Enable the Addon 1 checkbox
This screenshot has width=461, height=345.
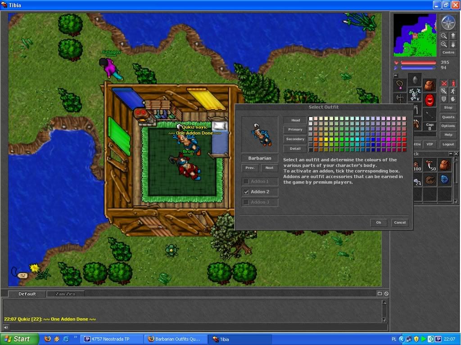pyautogui.click(x=246, y=182)
